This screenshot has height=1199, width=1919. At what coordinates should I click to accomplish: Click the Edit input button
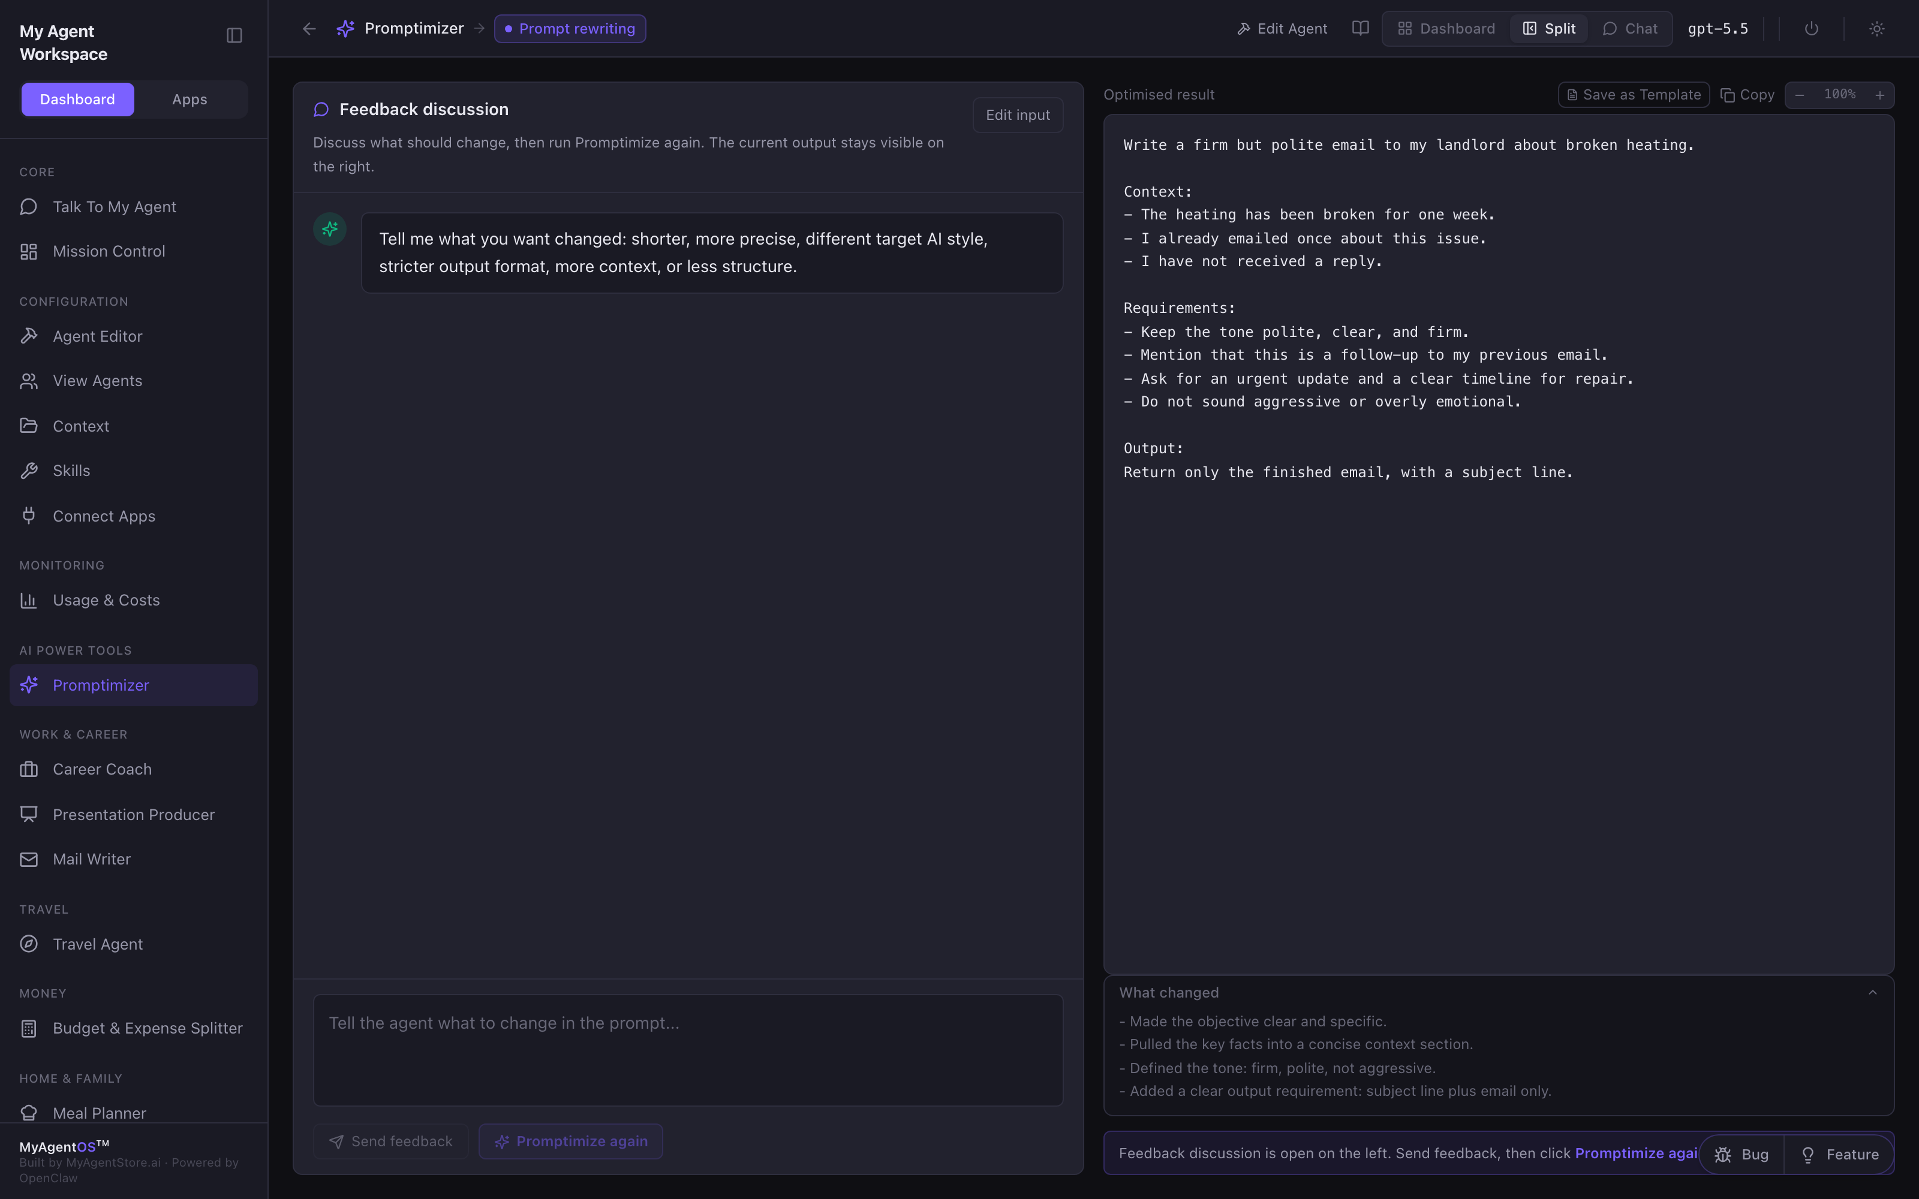coord(1018,115)
